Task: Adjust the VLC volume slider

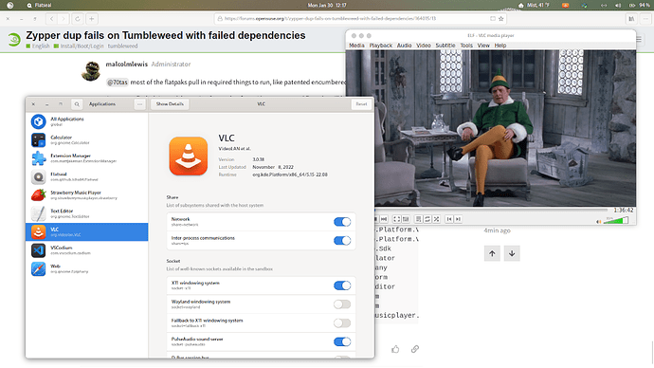Action: point(616,221)
